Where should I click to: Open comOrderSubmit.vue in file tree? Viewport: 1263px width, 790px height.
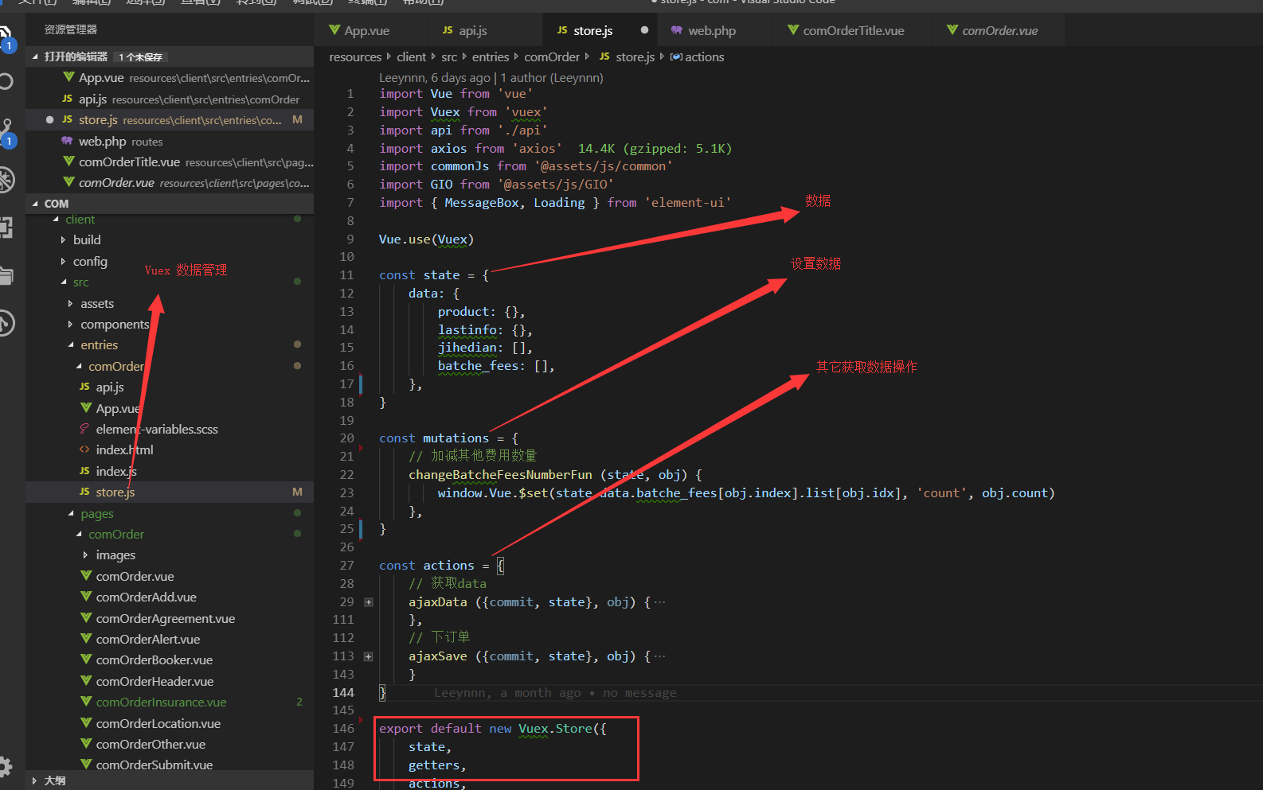154,765
